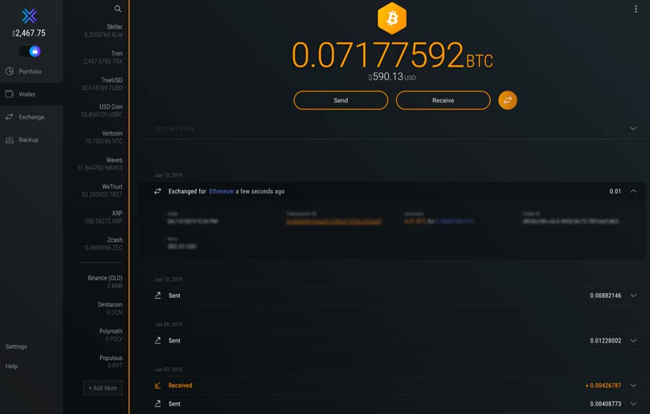Toggle the wallet lock switch
650x414 pixels.
click(x=30, y=51)
